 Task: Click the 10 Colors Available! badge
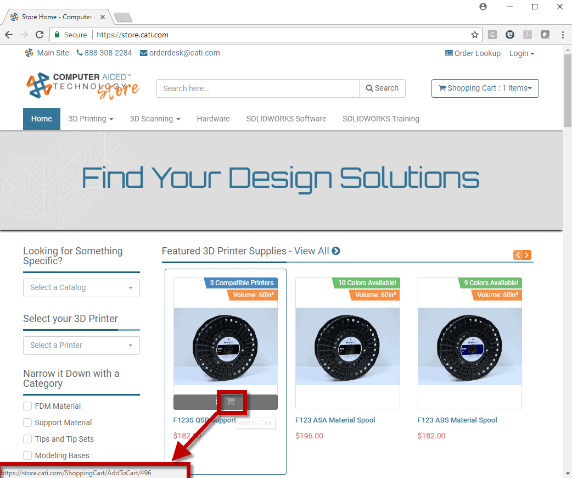pos(367,283)
